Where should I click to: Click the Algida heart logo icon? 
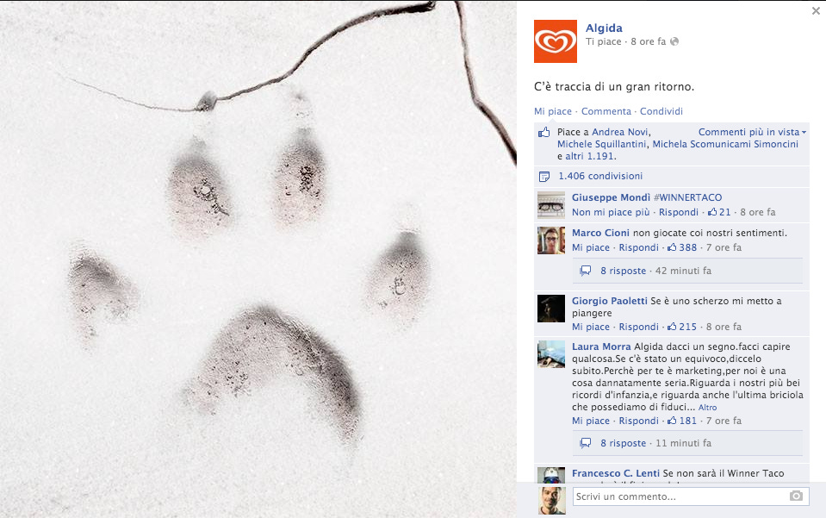pos(556,41)
